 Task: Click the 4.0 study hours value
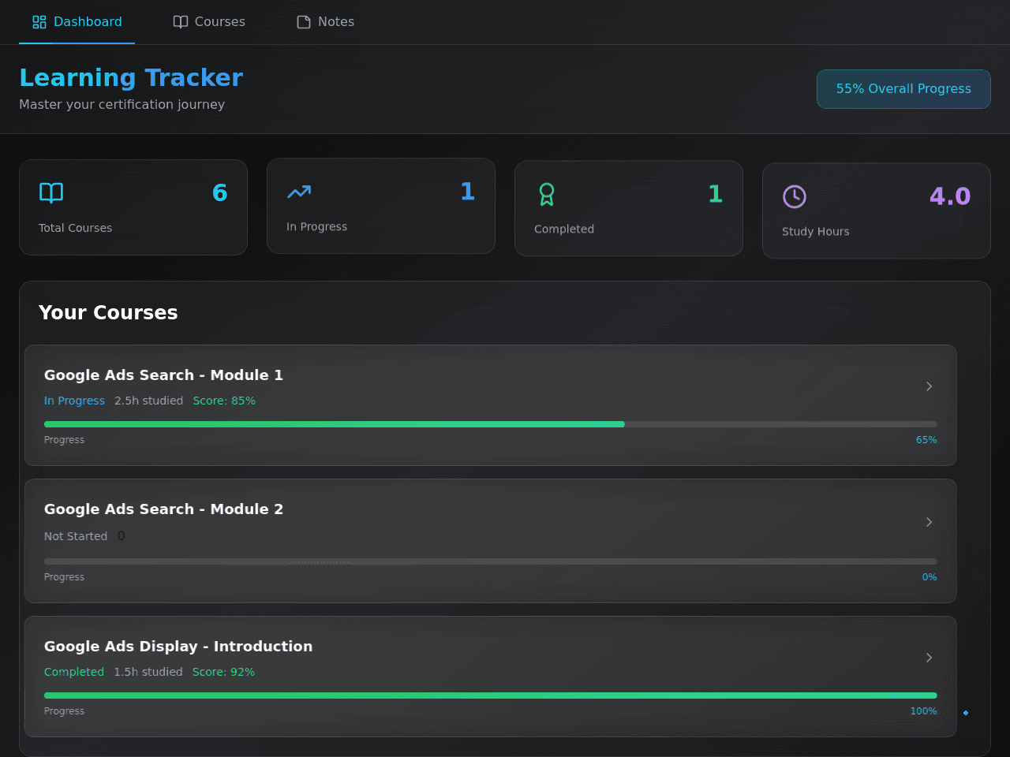(950, 196)
